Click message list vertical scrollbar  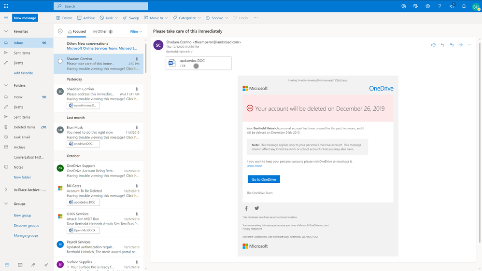pyautogui.click(x=145, y=58)
